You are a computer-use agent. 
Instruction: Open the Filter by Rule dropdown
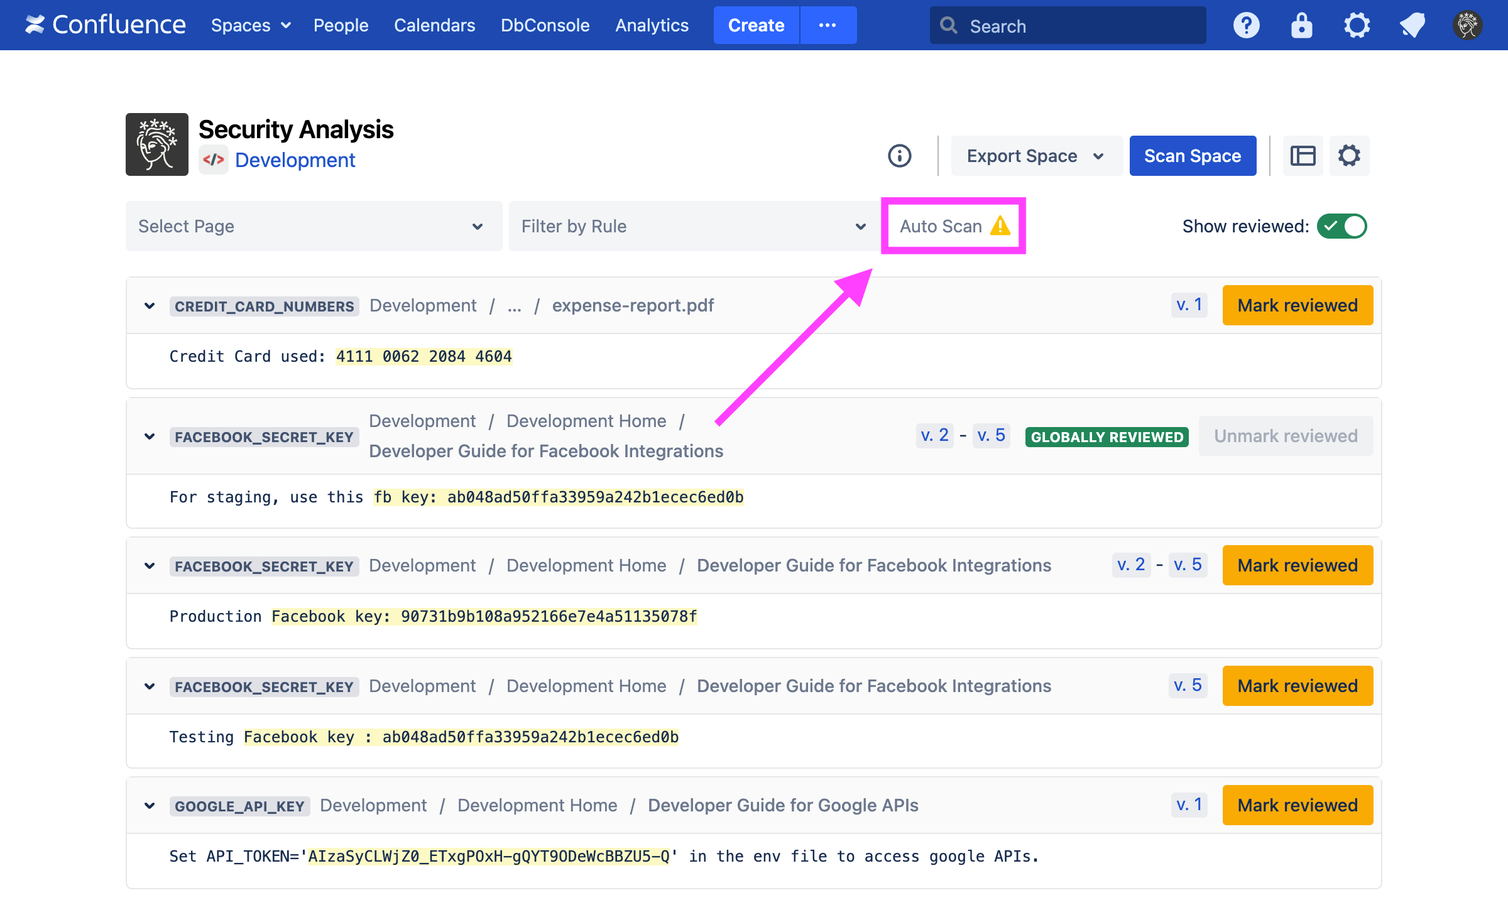click(694, 226)
